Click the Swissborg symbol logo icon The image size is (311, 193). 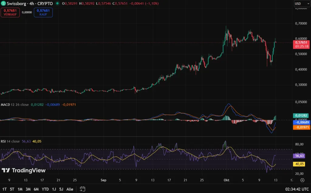pos(4,4)
